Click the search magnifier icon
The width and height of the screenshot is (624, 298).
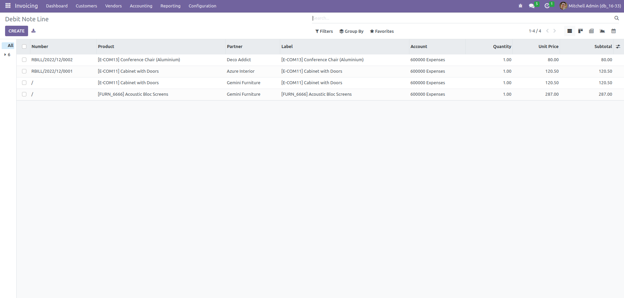617,18
